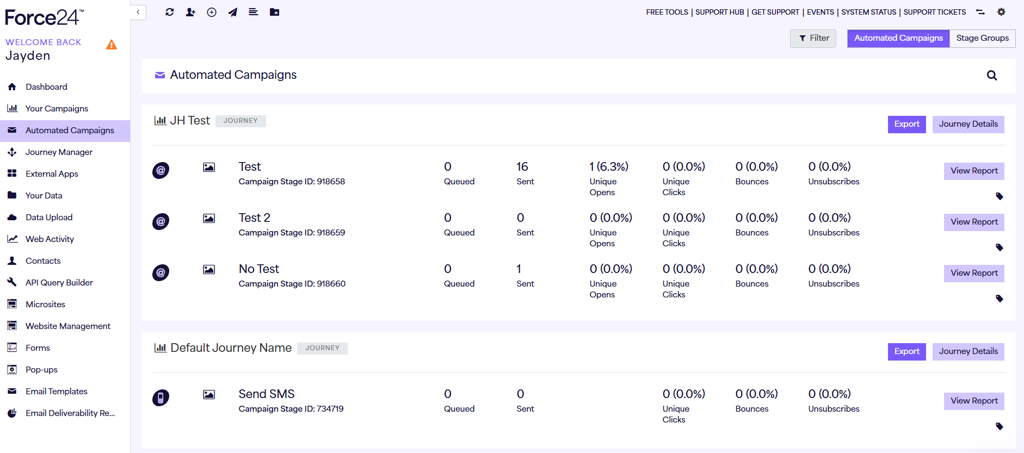Screen dimensions: 1024x453
Task: Click the tag icon for Test stage
Action: [x=1000, y=196]
